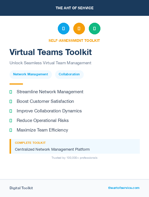
Task: Click THE ART OF SERVICE header title
Action: click(x=74, y=8)
